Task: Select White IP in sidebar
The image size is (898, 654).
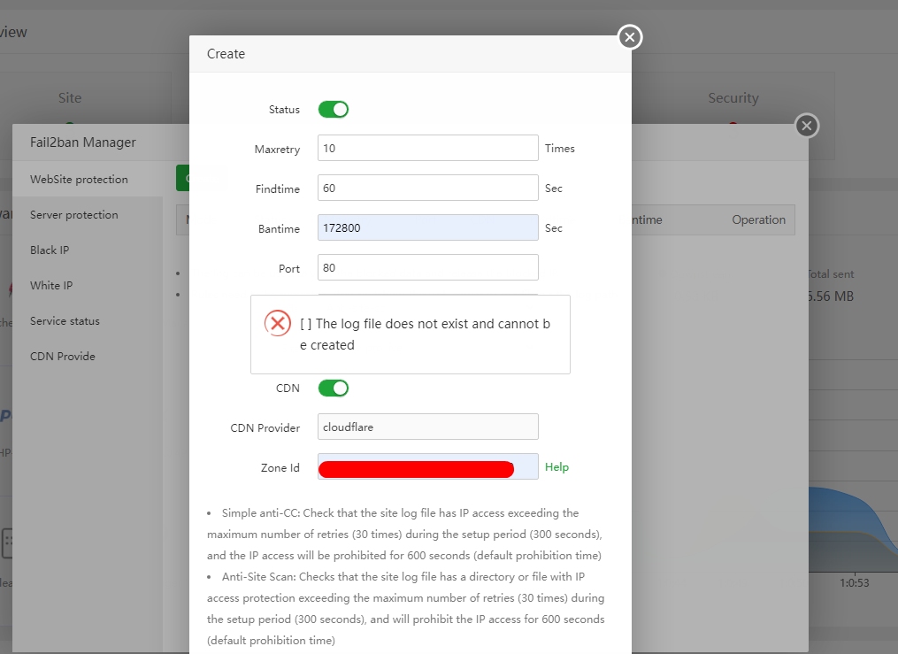Action: [x=51, y=285]
